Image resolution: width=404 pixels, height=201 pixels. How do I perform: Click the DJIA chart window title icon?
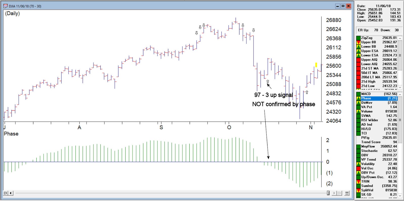[x=6, y=6]
